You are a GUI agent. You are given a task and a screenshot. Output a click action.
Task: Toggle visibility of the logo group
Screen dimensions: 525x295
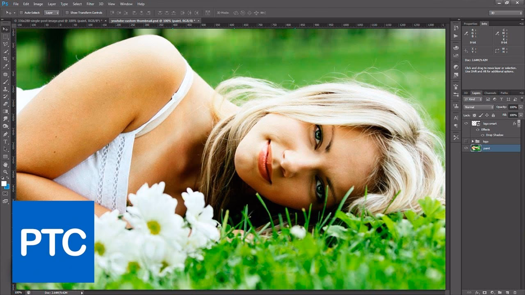coord(465,141)
